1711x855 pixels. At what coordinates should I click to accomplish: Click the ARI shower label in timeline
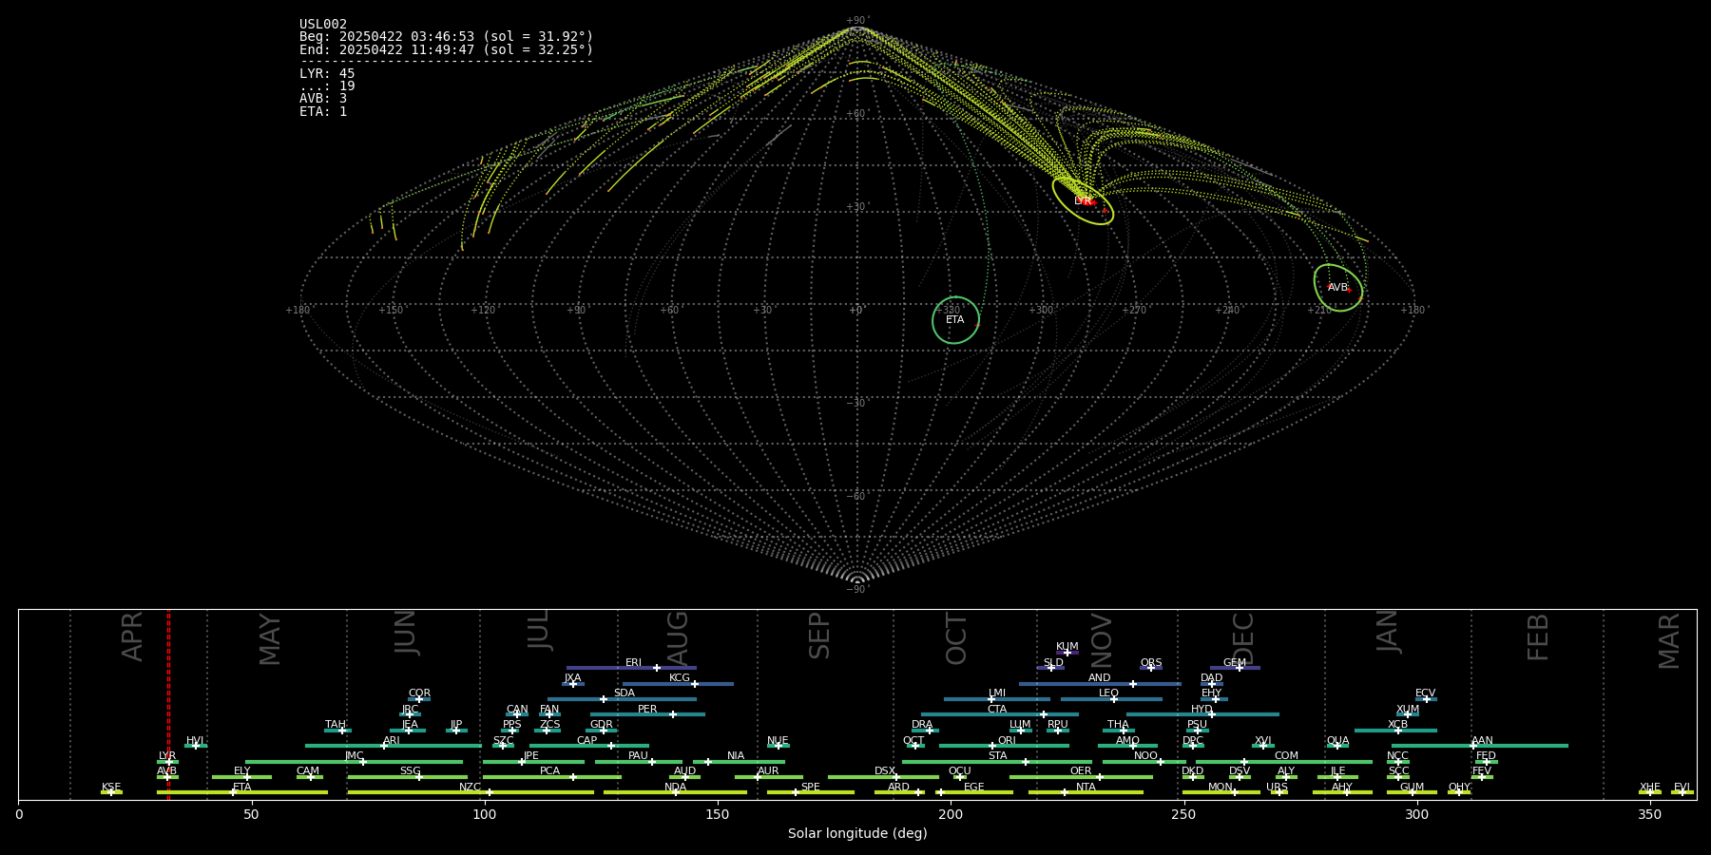coord(391,740)
